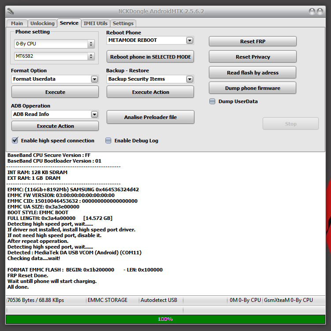Image resolution: width=331 pixels, height=331 pixels.
Task: Click the NCKDongle app icon in title bar
Action: tap(10, 11)
